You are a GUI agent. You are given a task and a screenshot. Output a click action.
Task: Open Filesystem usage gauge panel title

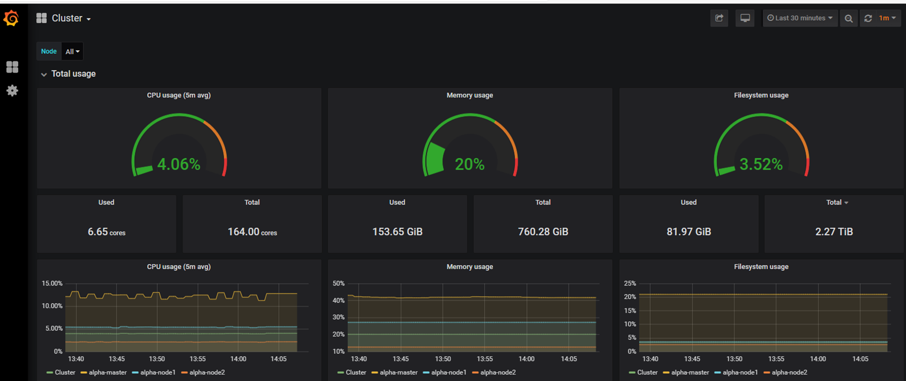(x=761, y=95)
